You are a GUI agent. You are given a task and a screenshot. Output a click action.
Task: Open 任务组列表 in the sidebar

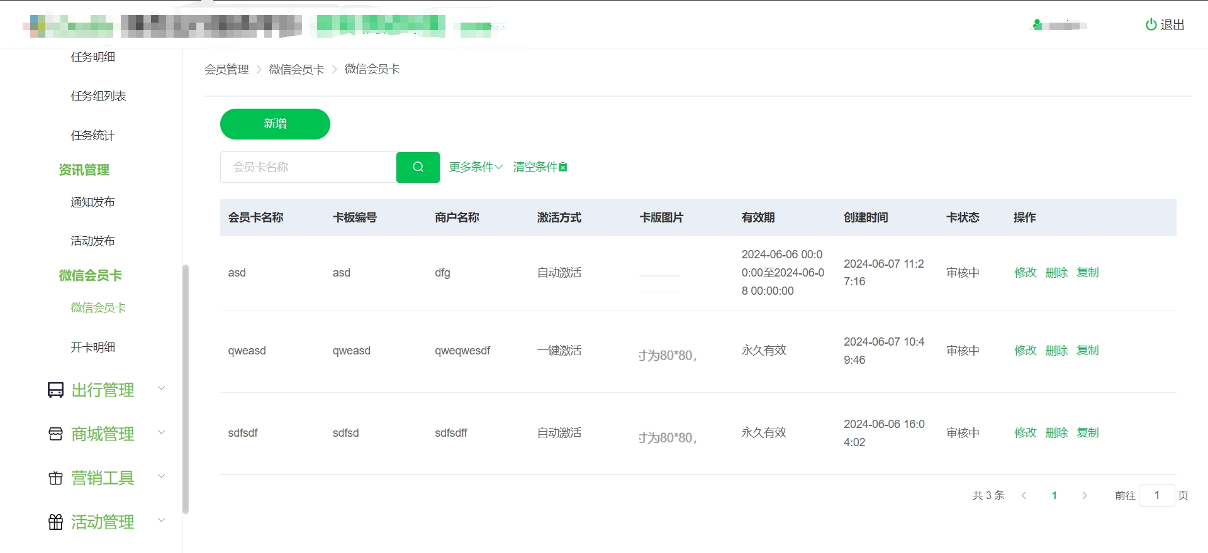pyautogui.click(x=98, y=96)
